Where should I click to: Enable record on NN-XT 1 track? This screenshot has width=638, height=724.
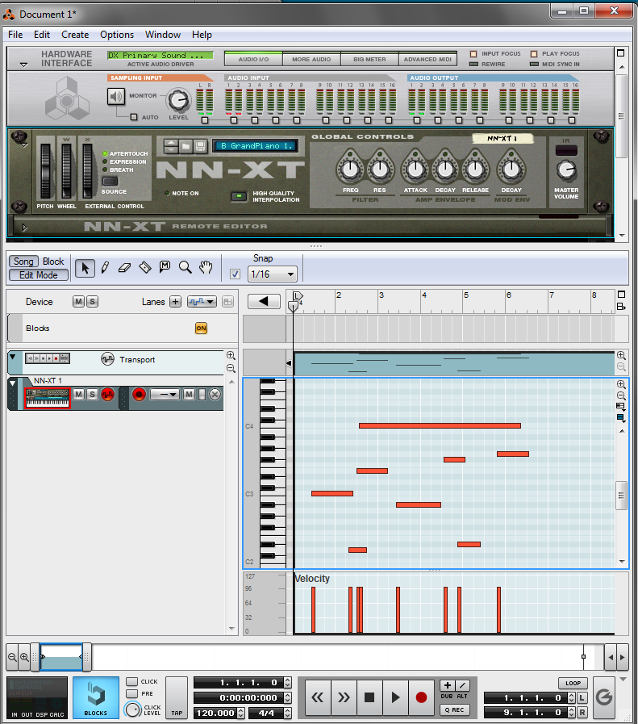click(139, 395)
